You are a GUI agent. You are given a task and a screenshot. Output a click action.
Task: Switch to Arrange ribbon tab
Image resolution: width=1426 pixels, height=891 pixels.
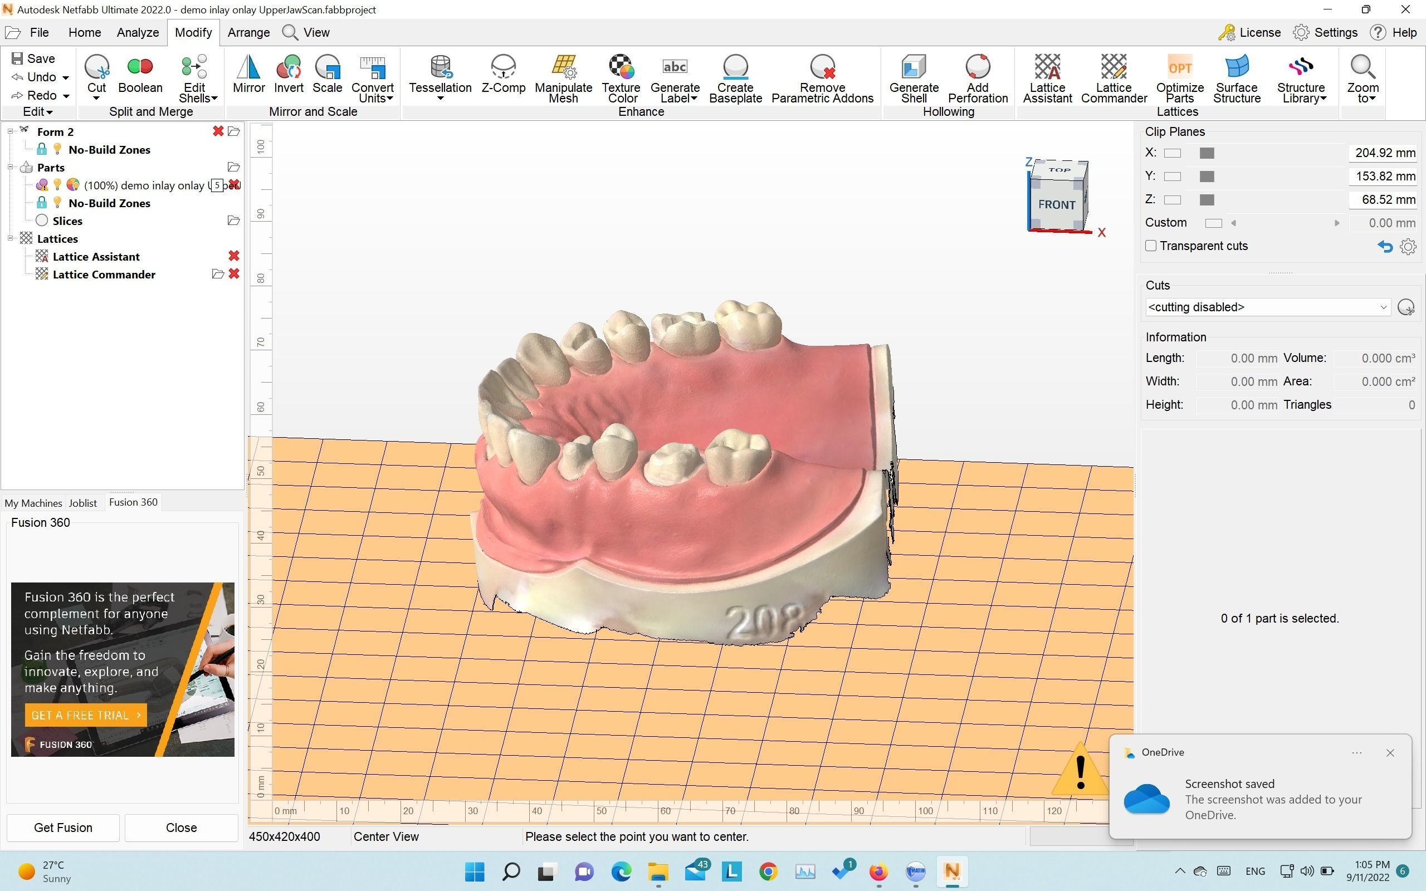coord(248,32)
